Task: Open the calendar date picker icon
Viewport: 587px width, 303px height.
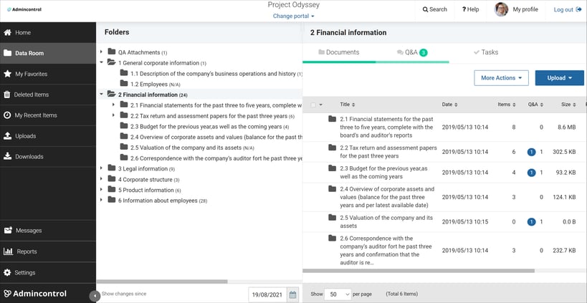Action: coord(292,295)
